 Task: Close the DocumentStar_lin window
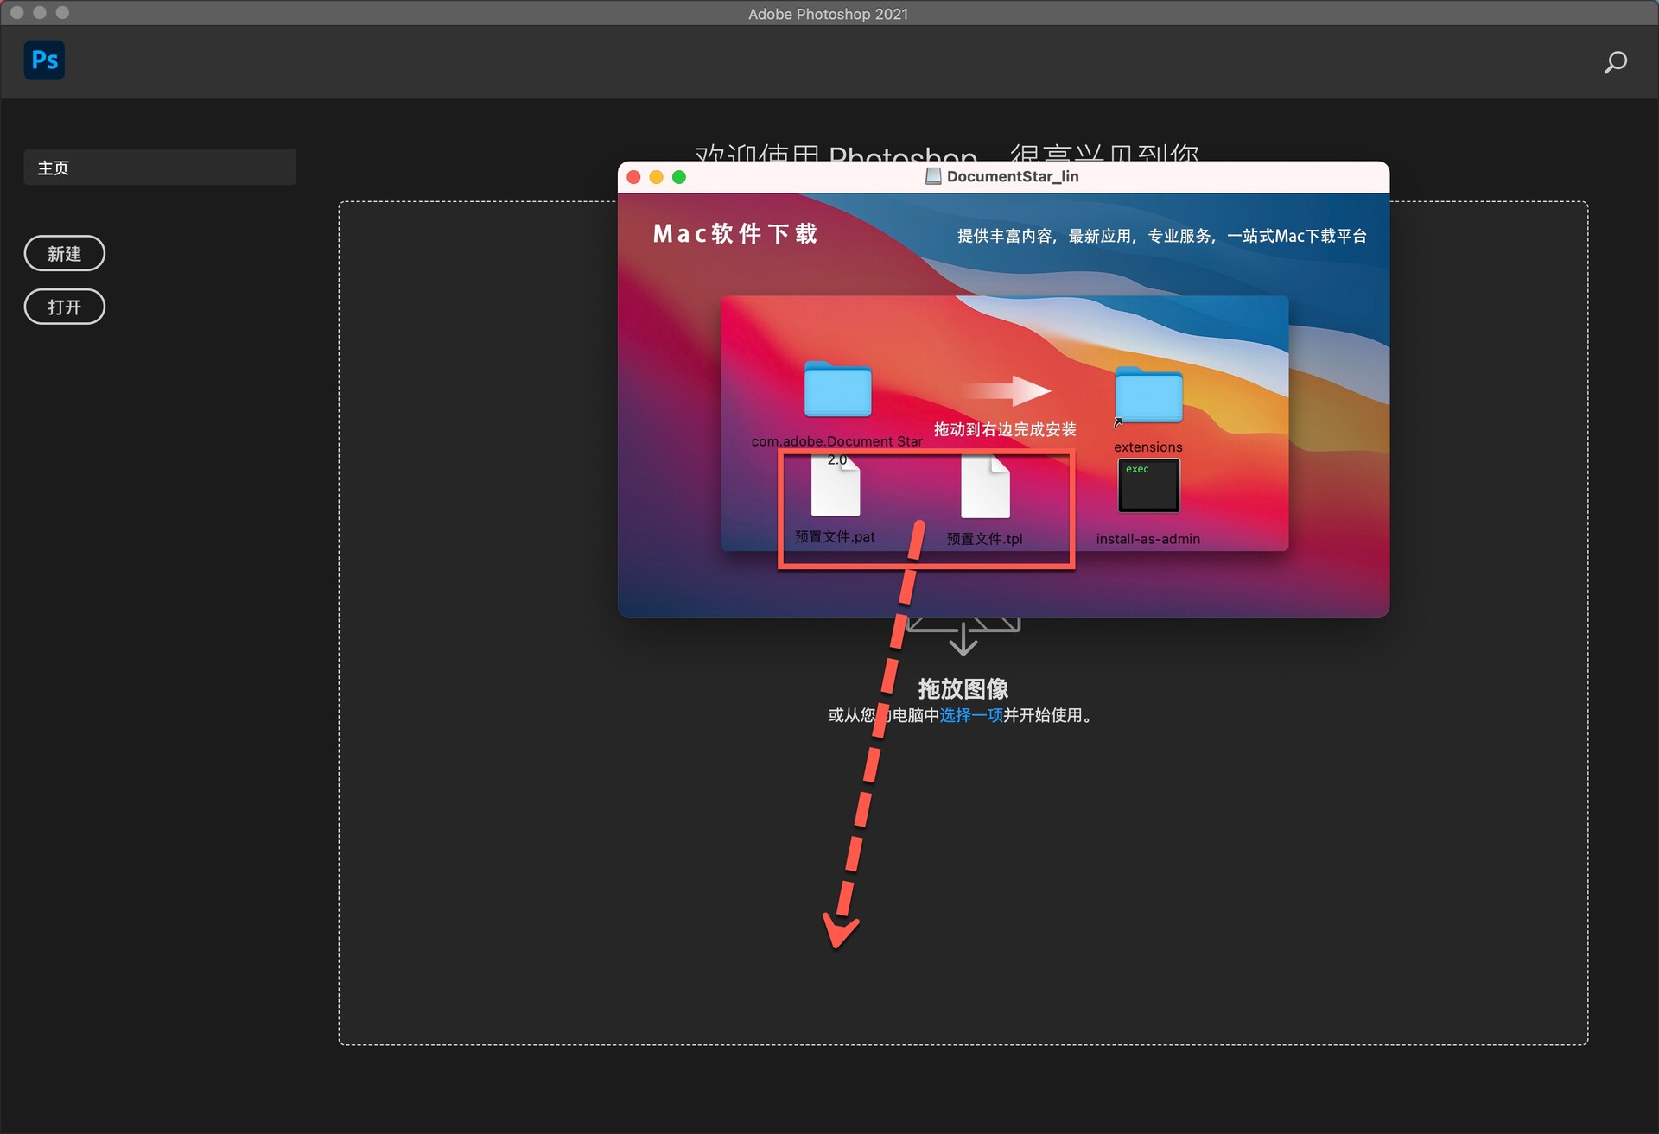(x=633, y=177)
